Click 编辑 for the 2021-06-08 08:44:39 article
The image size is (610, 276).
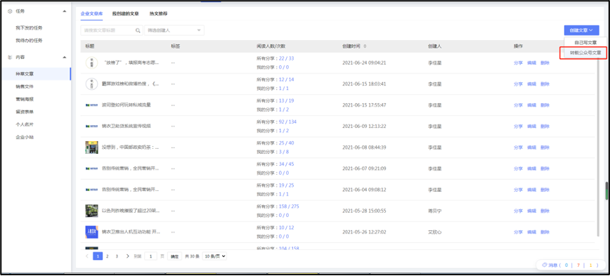coord(531,147)
